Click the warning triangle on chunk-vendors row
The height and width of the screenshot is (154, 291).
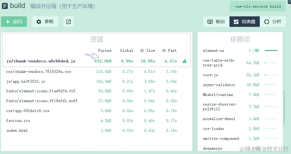(x=185, y=61)
